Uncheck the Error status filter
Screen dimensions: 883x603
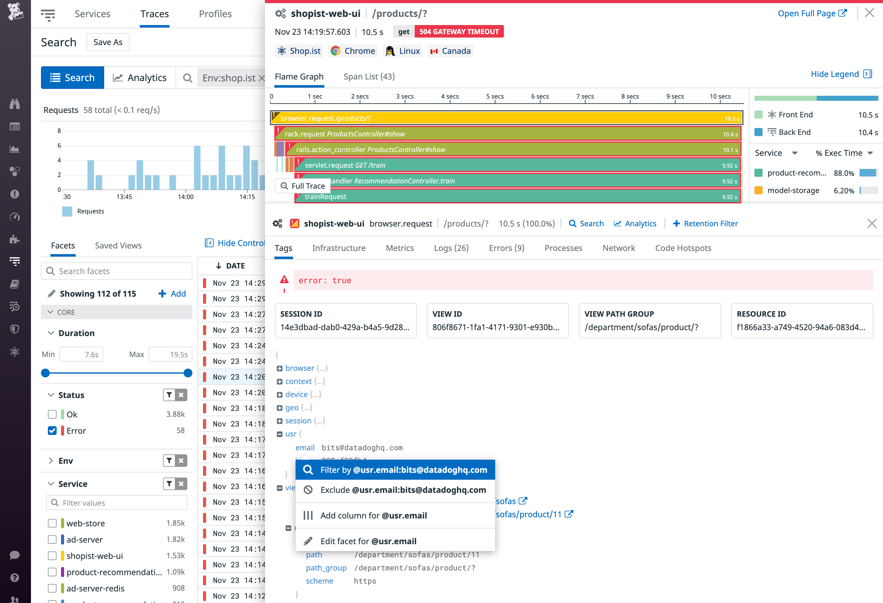point(52,431)
